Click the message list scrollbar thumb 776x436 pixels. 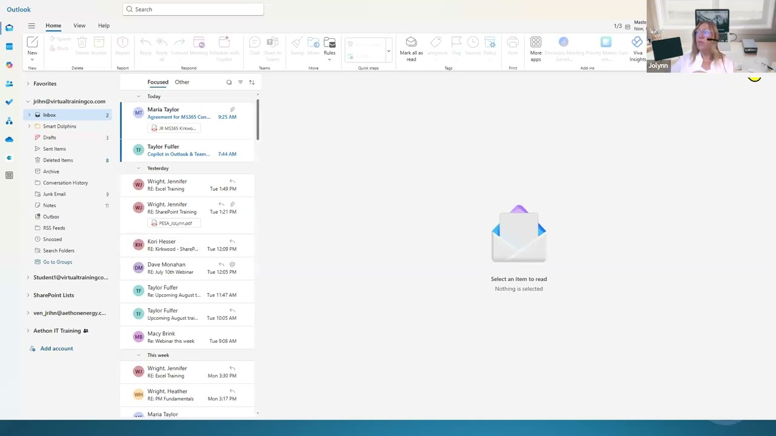[258, 120]
